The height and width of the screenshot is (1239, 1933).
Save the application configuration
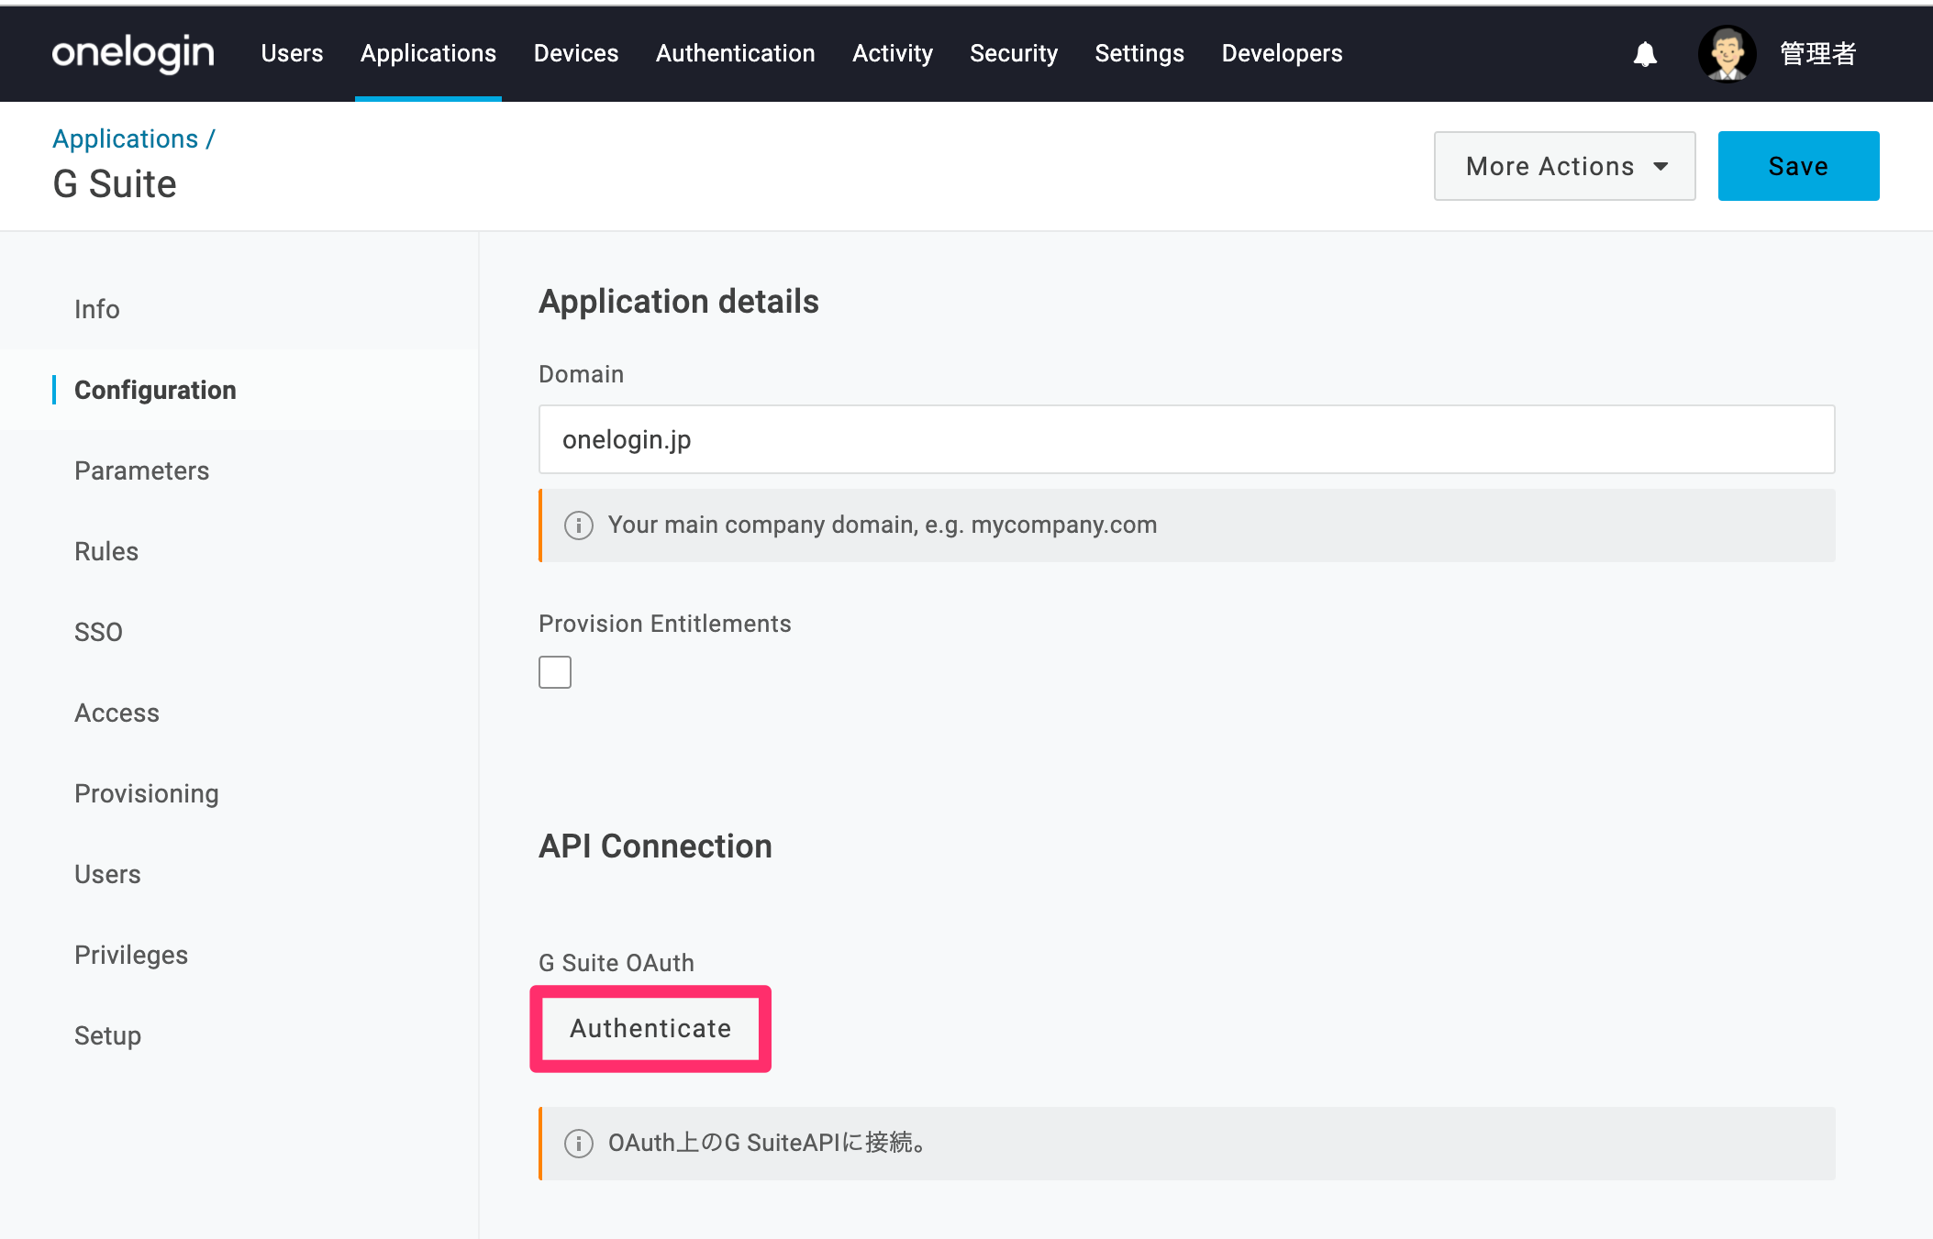point(1798,166)
